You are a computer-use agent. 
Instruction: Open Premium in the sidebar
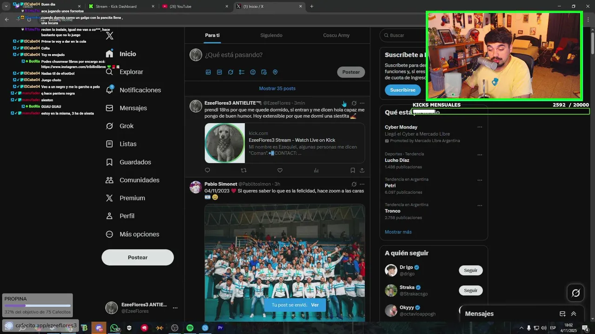click(x=126, y=198)
